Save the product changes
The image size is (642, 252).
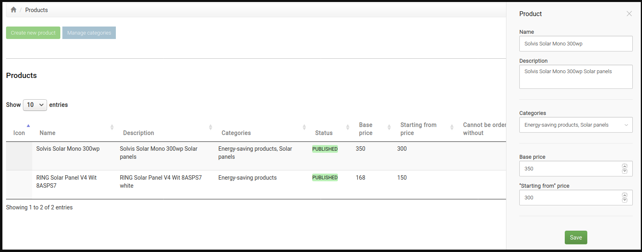tap(576, 238)
